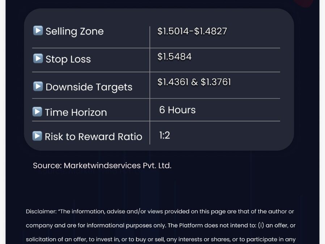Click the $1.5014-$1.4827 selling zone value
The width and height of the screenshot is (325, 244).
pos(192,31)
